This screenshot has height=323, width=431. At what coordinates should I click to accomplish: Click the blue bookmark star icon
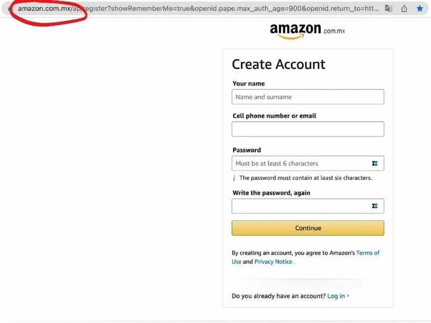tap(420, 8)
